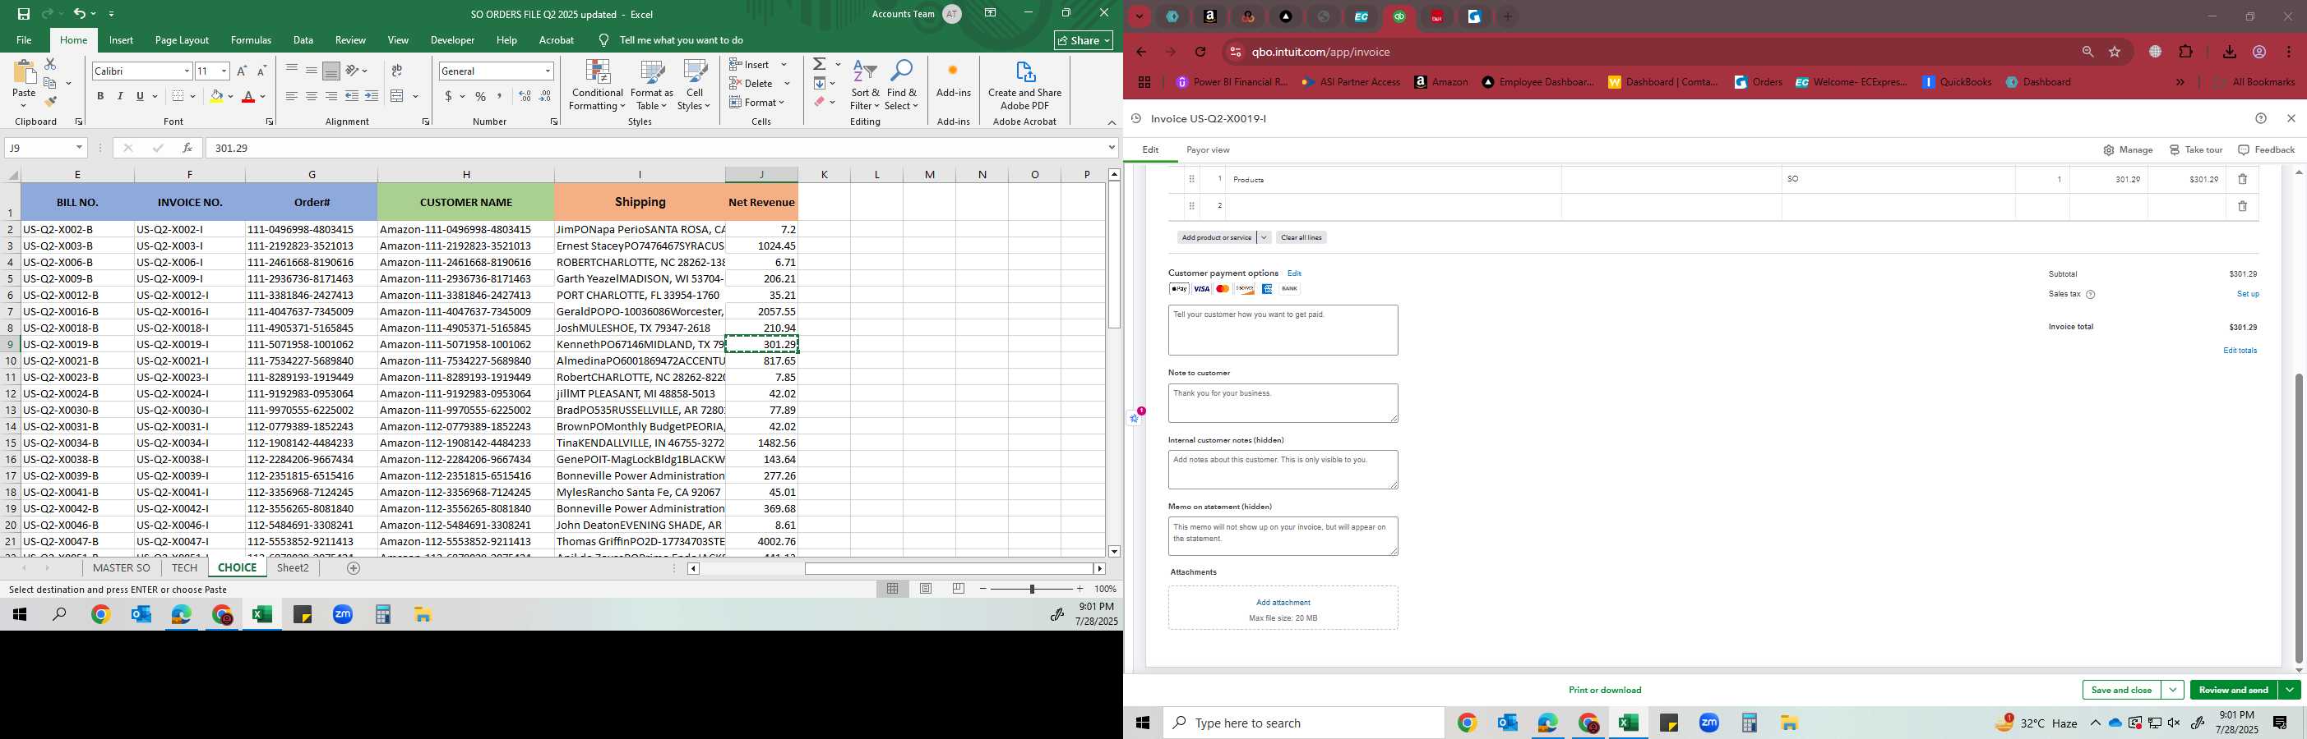Click the Wrap Text icon

point(397,71)
